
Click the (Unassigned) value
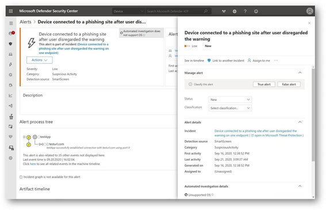click(223, 171)
